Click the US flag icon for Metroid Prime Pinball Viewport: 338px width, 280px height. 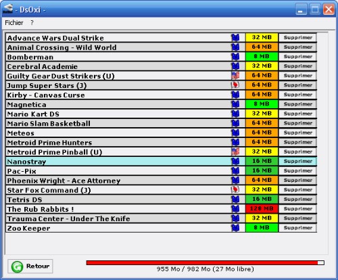(235, 151)
